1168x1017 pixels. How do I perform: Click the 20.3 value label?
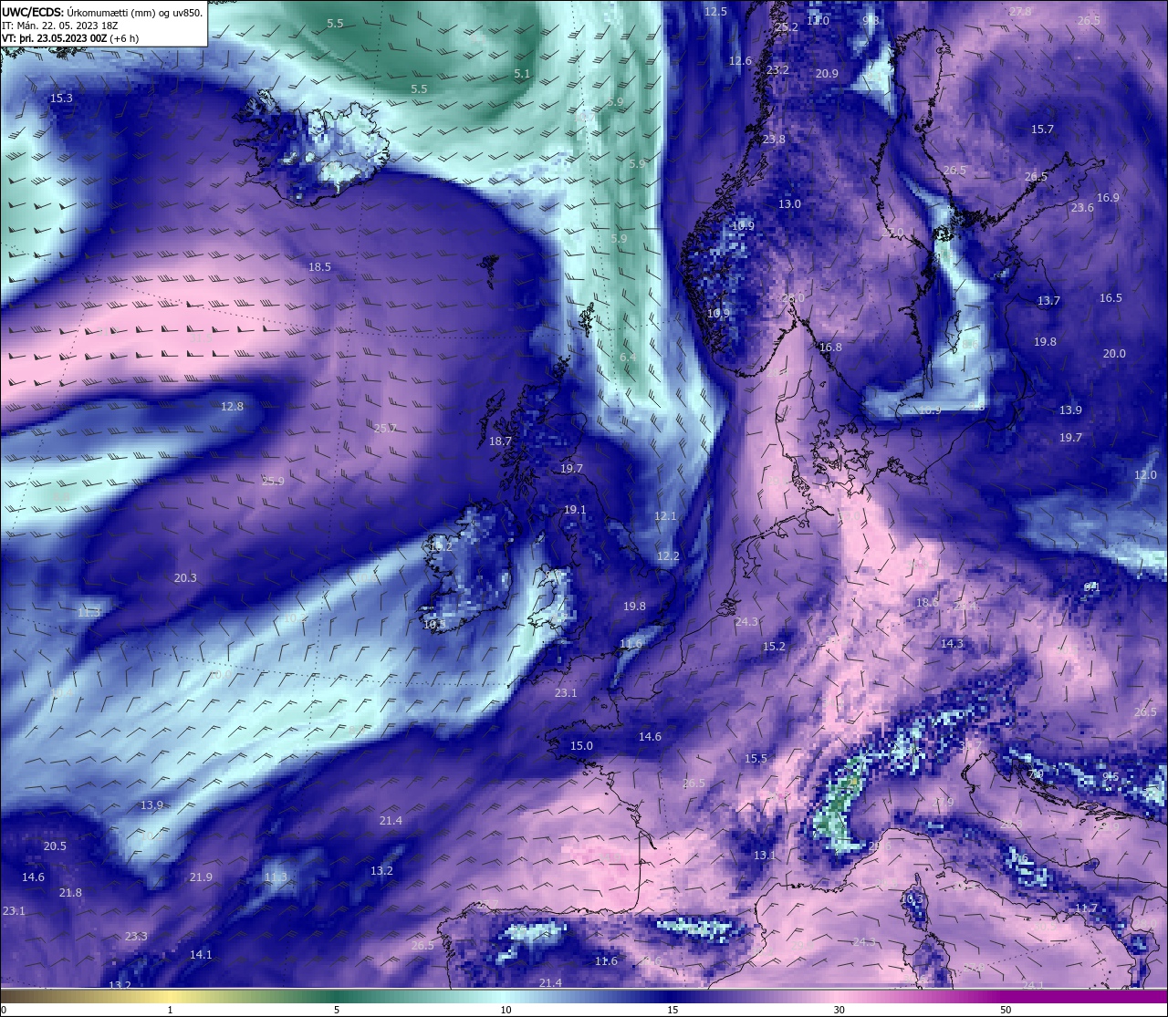pyautogui.click(x=185, y=577)
